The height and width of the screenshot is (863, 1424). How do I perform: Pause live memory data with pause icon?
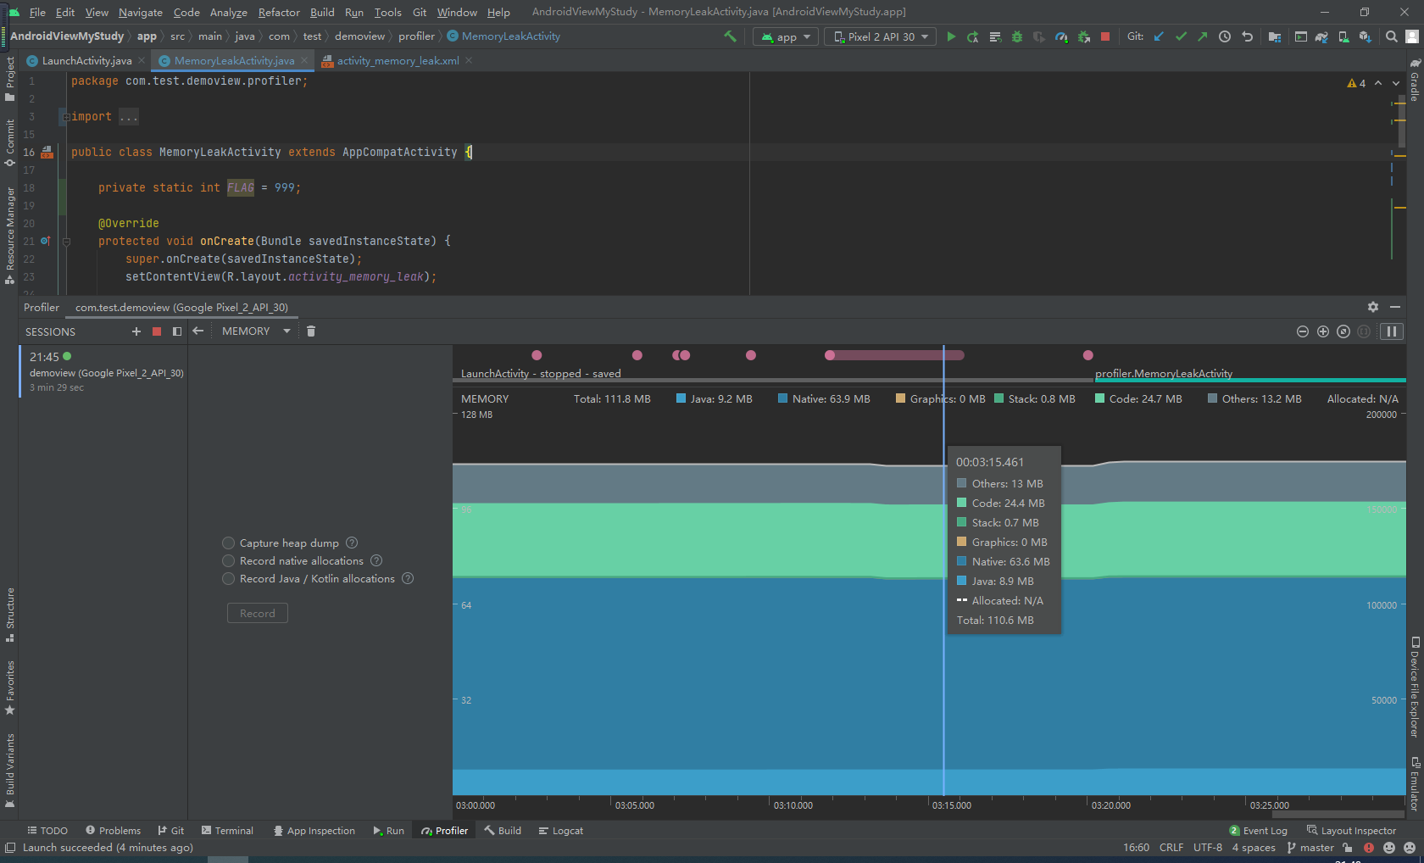[1391, 331]
